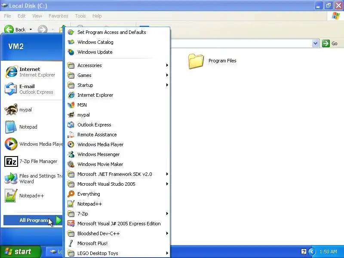Launch Windows Update
The width and height of the screenshot is (344, 258).
117,52
